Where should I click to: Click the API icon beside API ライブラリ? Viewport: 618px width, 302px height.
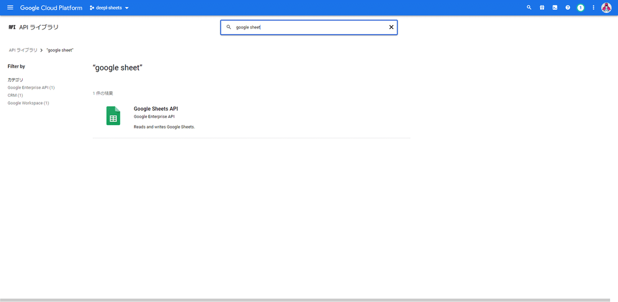point(12,27)
